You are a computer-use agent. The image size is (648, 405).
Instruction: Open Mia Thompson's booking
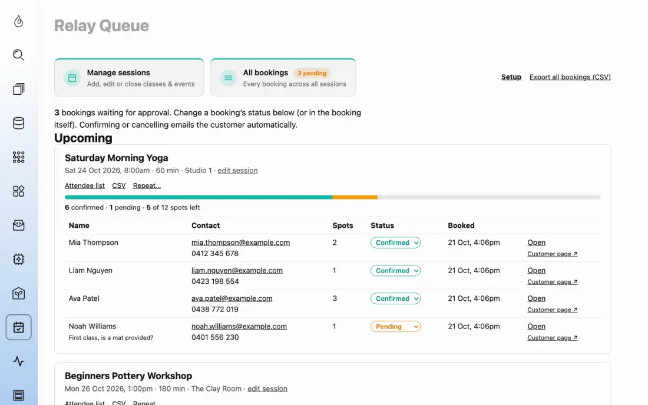tap(537, 243)
